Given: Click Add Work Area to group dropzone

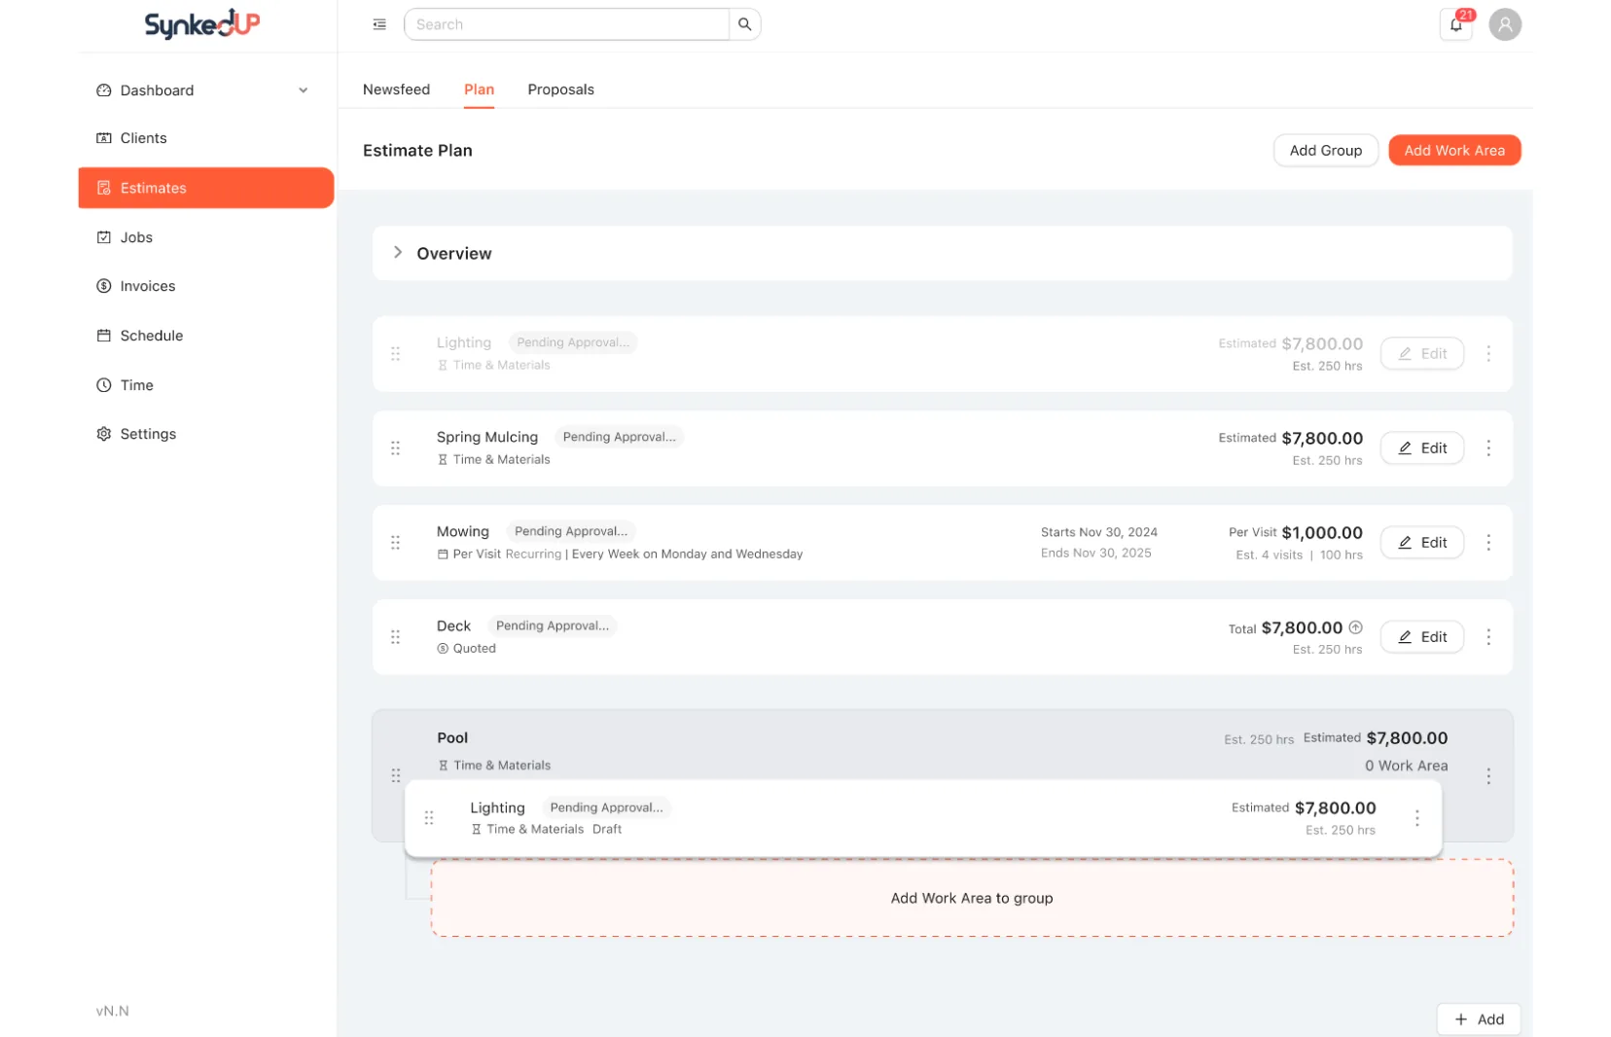Looking at the screenshot, I should [x=972, y=898].
